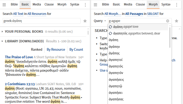Viewport: 183px width, 104px height.
Task: Select the ἀγάπη agapē love lemma suggestion
Action: point(138,27)
